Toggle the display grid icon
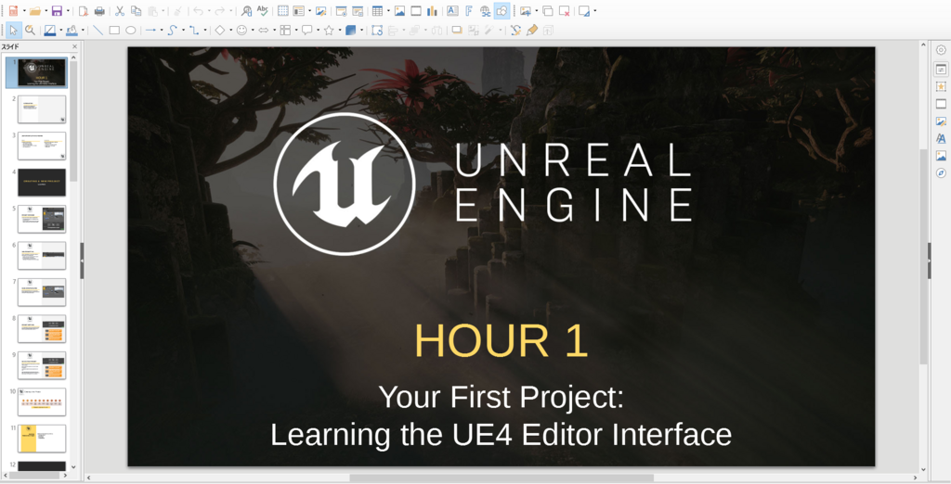951x484 pixels. pyautogui.click(x=282, y=11)
